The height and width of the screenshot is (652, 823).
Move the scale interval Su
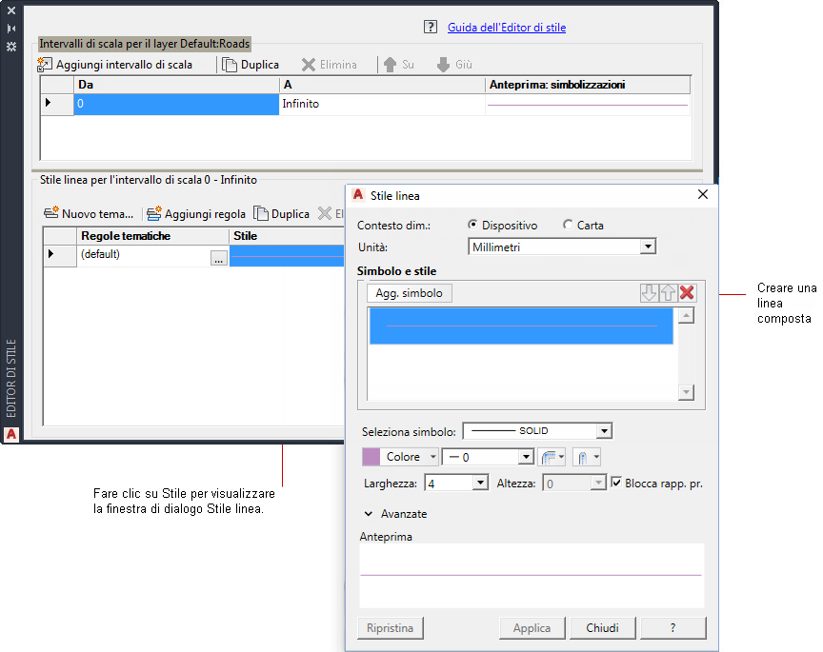[x=398, y=65]
